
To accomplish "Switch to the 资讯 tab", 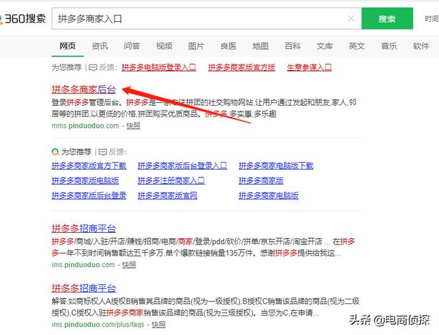I will pyautogui.click(x=99, y=46).
